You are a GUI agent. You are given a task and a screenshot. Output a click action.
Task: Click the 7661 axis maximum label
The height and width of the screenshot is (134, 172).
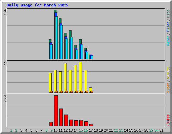point(5,98)
